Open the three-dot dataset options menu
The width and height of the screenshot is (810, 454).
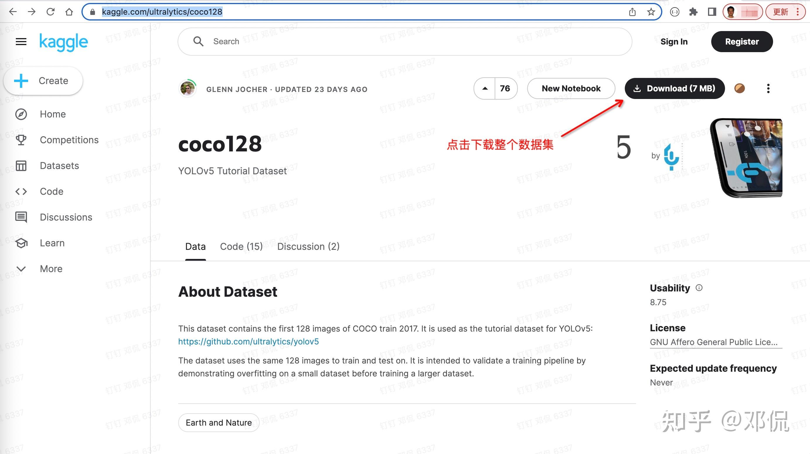click(768, 88)
